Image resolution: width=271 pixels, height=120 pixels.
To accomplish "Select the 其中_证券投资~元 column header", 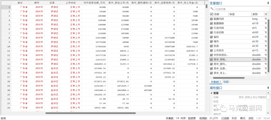I will 165,3.
